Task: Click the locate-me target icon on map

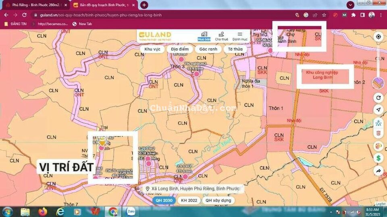Action: (x=379, y=37)
